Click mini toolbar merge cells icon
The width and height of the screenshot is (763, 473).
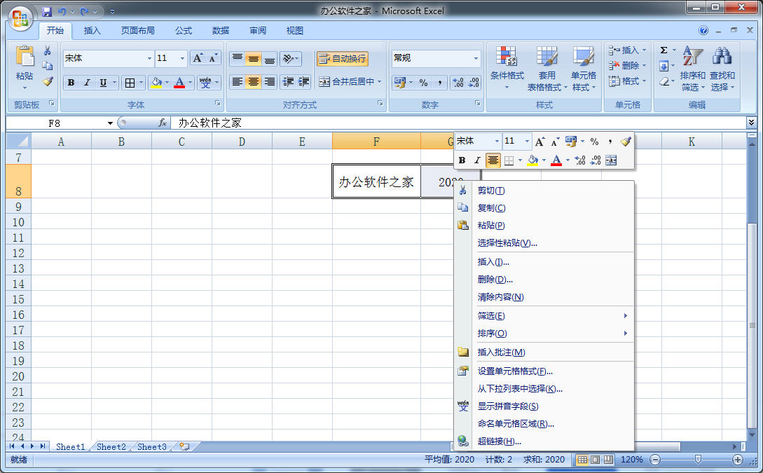(x=611, y=160)
